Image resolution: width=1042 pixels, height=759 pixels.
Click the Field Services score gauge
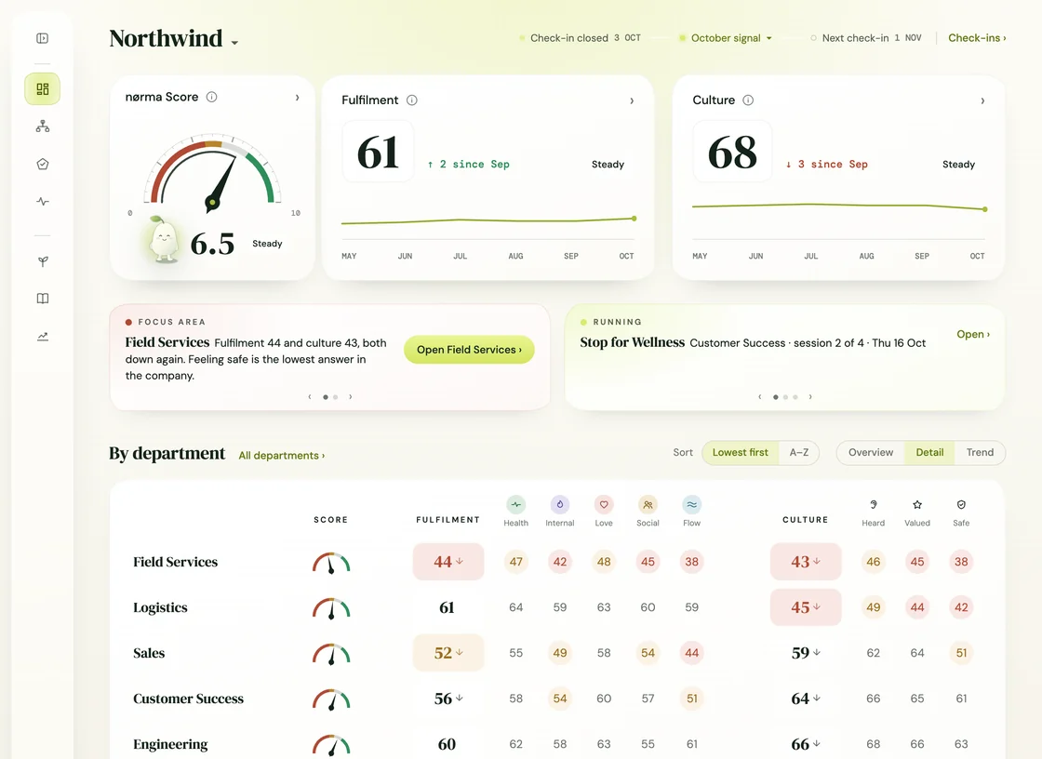coord(331,563)
